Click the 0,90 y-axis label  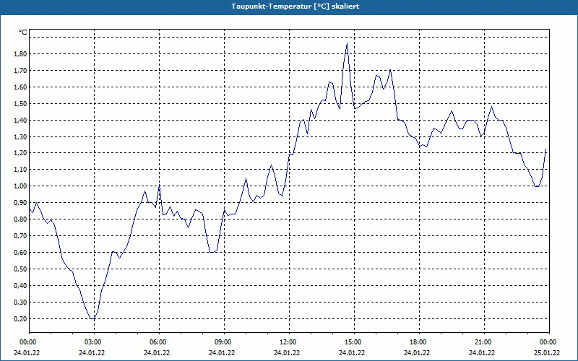(20, 203)
